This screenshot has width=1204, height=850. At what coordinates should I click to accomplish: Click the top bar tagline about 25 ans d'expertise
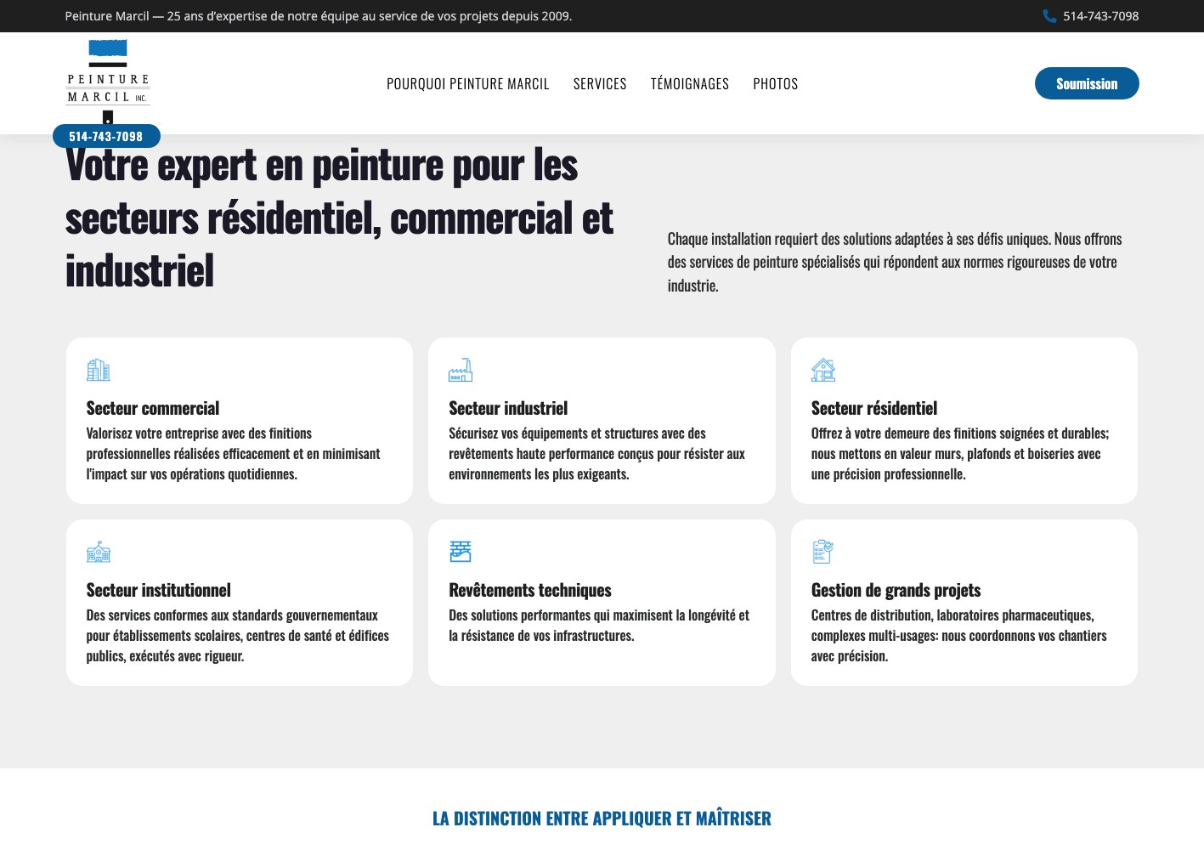click(x=319, y=16)
